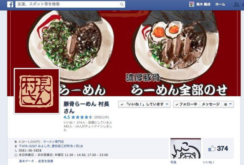
Task: Open the address 〒470-0207 みよし市 link
Action: [x=51, y=146]
